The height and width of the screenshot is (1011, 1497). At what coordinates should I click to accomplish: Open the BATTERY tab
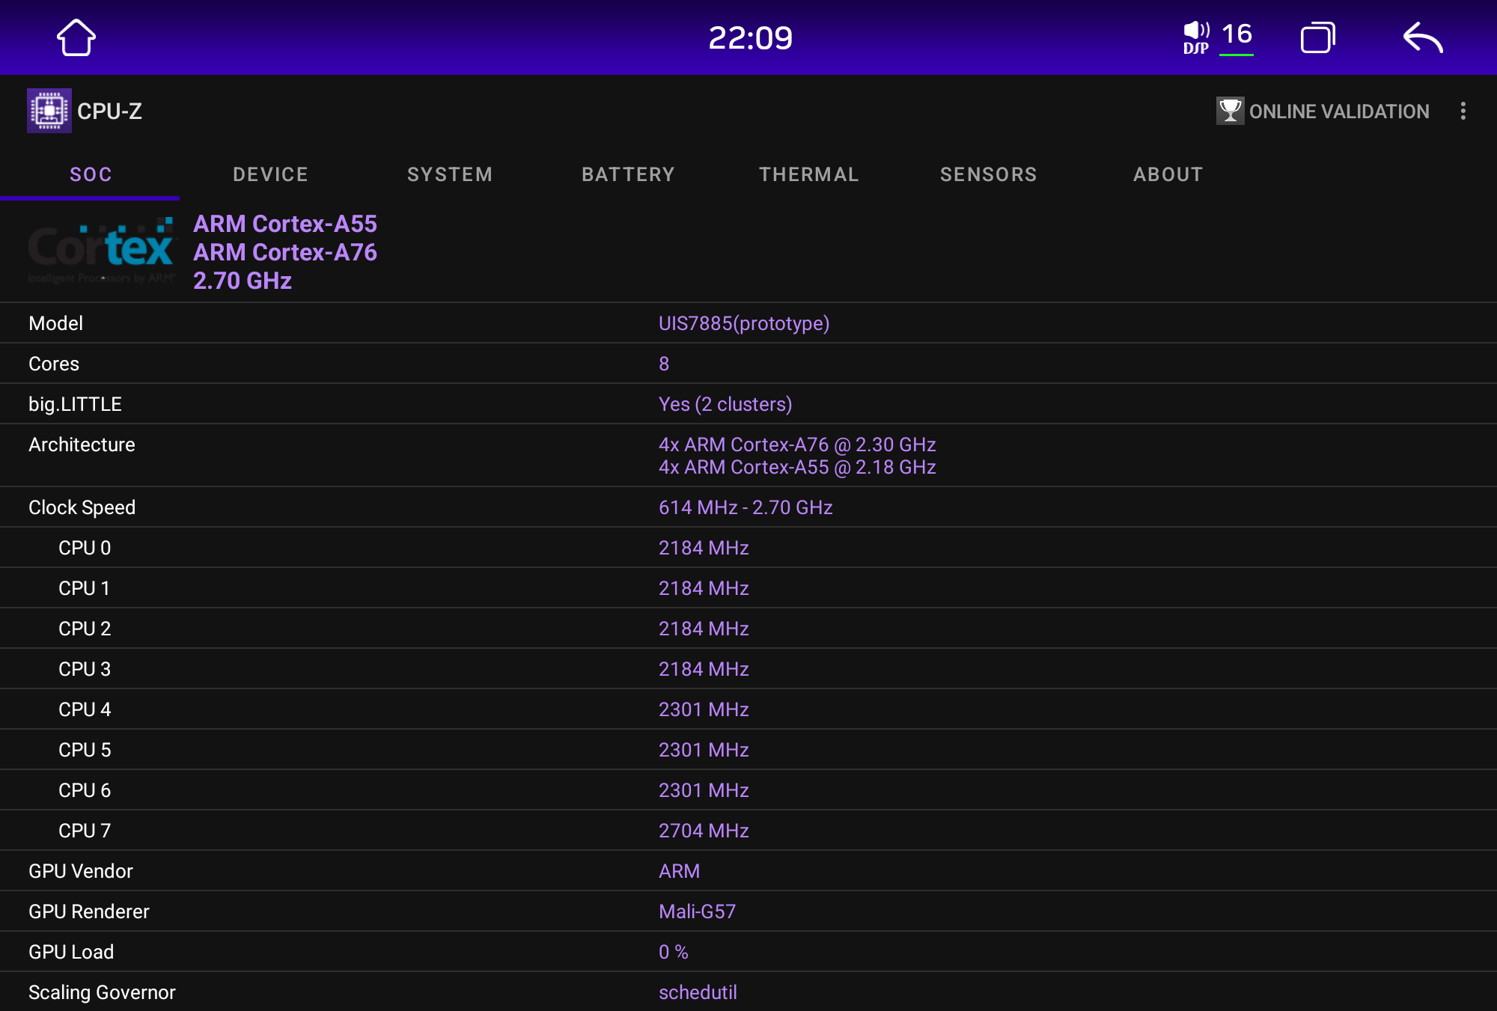(x=629, y=174)
